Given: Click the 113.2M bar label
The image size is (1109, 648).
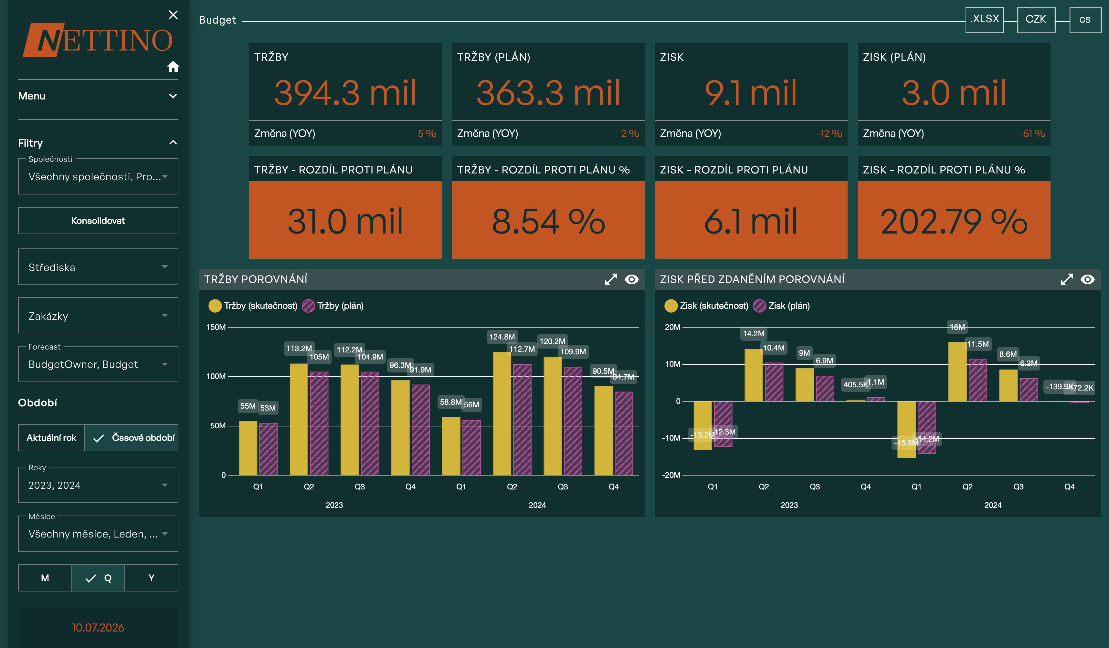Looking at the screenshot, I should (299, 349).
